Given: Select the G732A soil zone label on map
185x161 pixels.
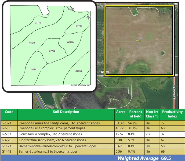Looking at the screenshot, I should (32, 43).
